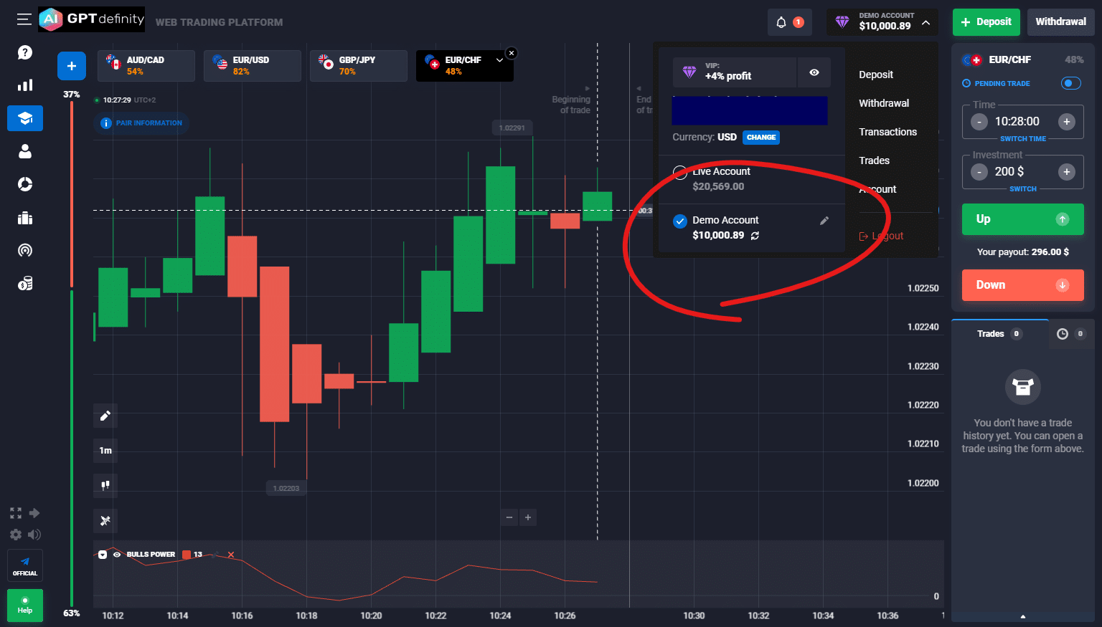Viewport: 1102px width, 627px height.
Task: Collapse Bulls Power indicator panel
Action: [103, 555]
